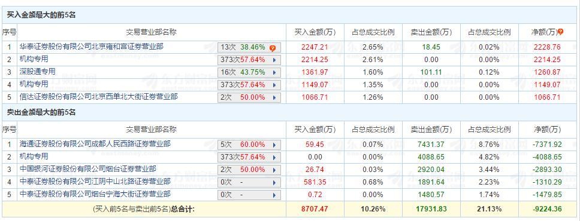Click the 13次 38.46% statistics box
The height and width of the screenshot is (221, 580).
(x=249, y=47)
